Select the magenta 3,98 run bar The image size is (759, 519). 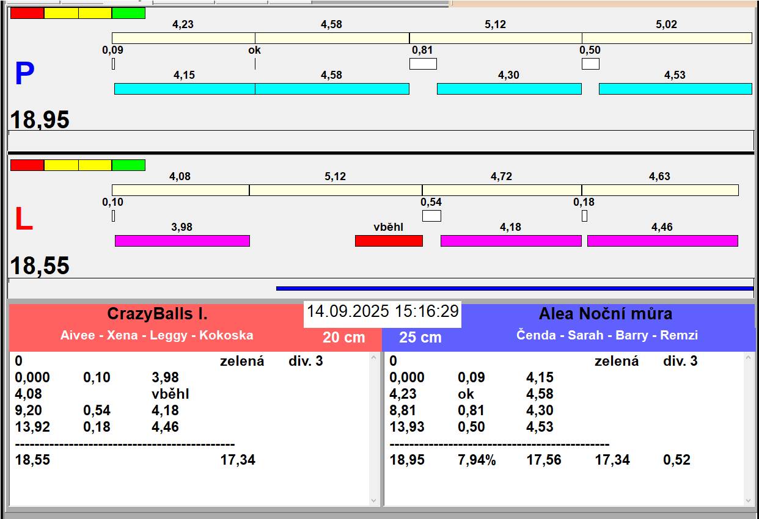(182, 241)
